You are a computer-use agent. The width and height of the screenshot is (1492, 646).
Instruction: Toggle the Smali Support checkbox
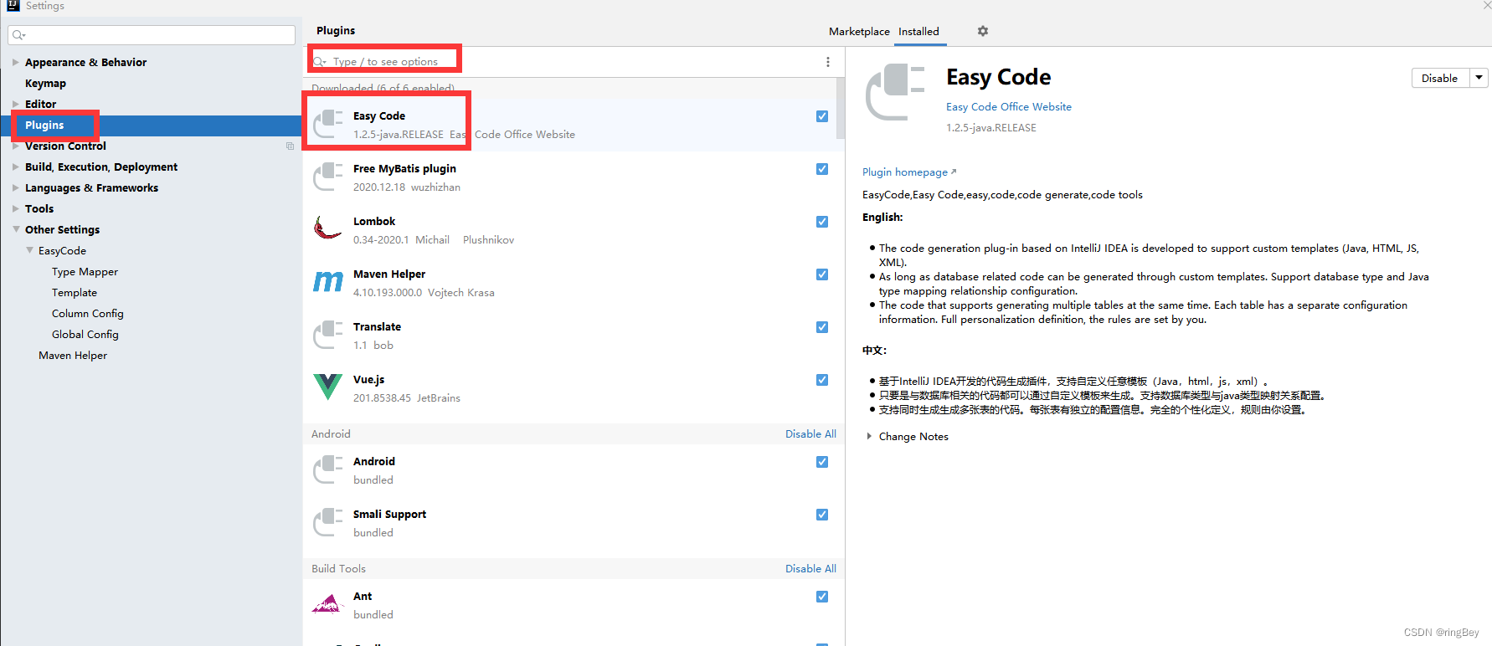[x=822, y=515]
